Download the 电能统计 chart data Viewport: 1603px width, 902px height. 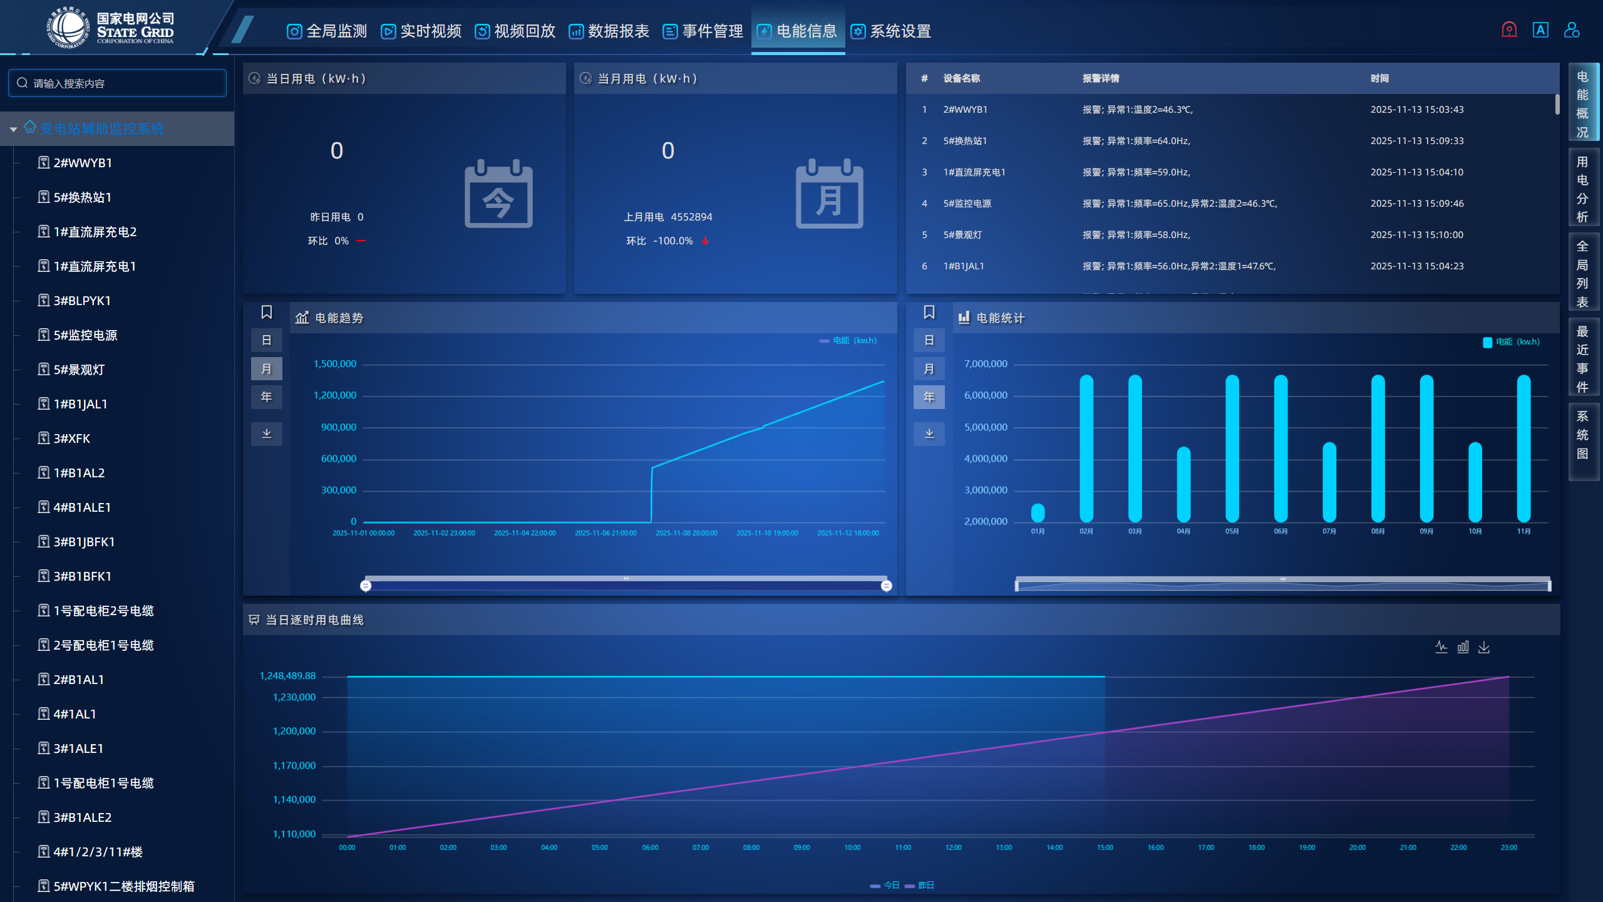click(x=929, y=433)
